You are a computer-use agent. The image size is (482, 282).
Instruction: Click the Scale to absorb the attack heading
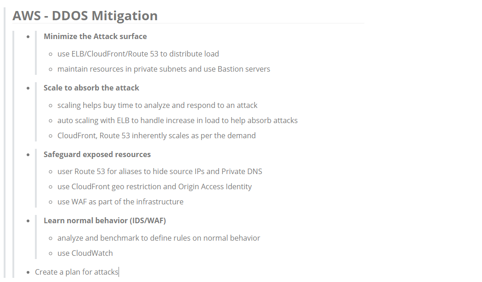coord(91,88)
